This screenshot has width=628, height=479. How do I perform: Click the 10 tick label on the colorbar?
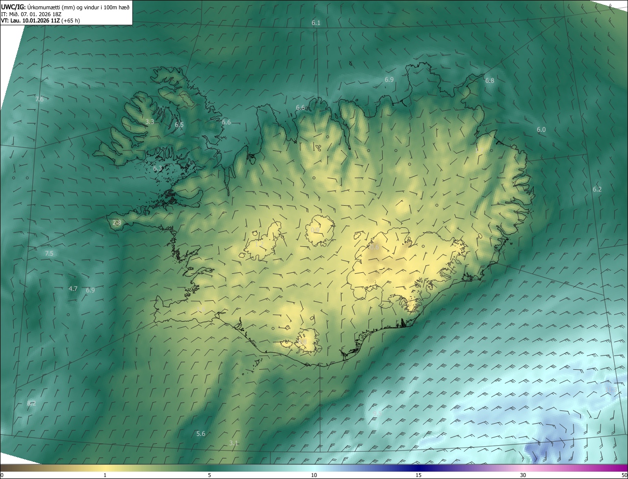click(314, 476)
